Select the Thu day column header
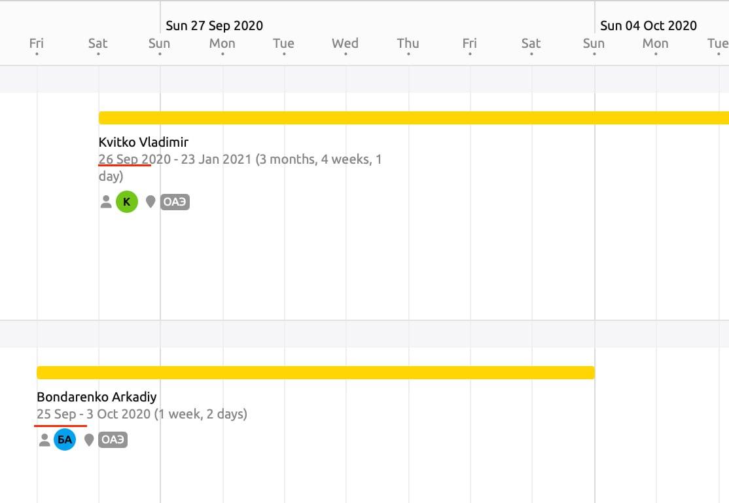Screen dimensions: 729x503 (x=408, y=44)
